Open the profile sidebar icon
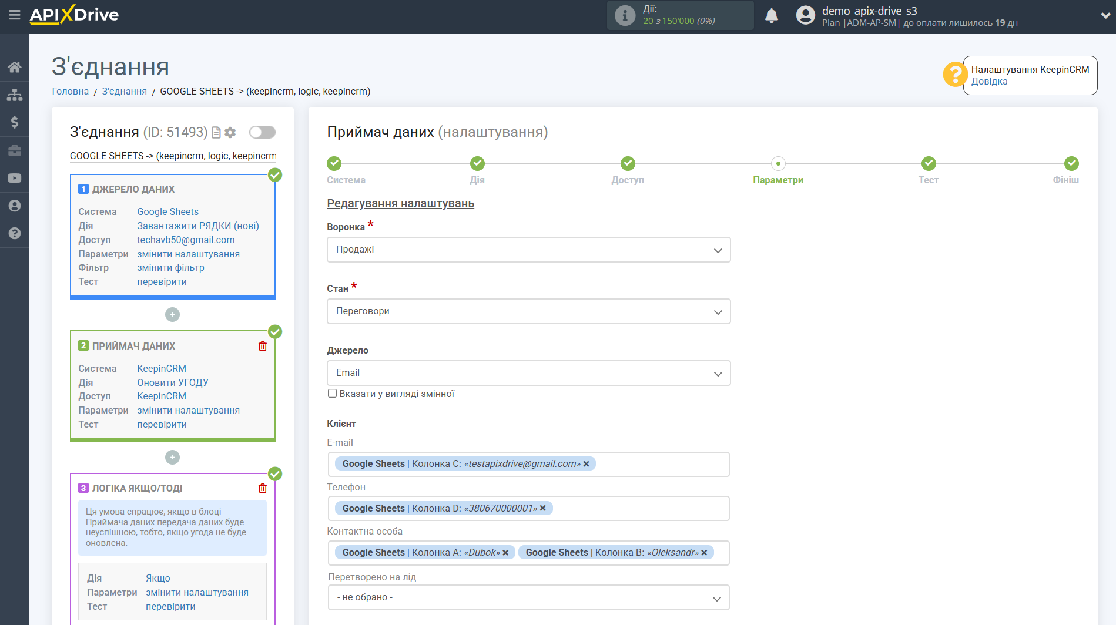 coord(15,206)
